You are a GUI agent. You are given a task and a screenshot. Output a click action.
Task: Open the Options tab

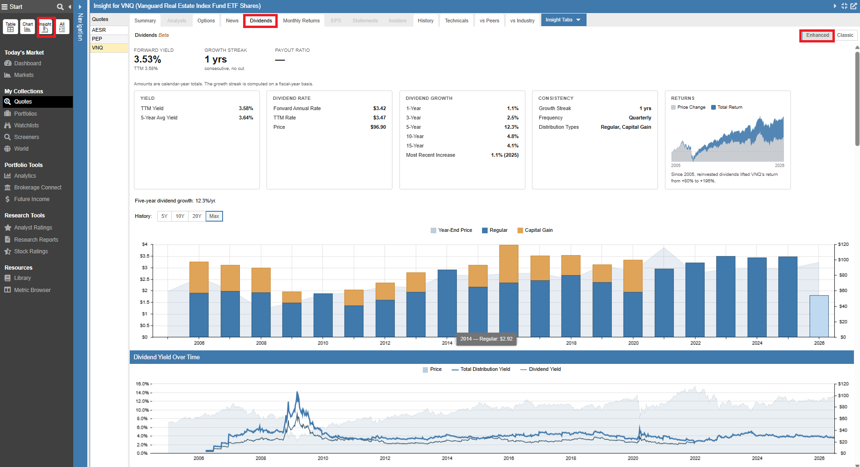(206, 21)
